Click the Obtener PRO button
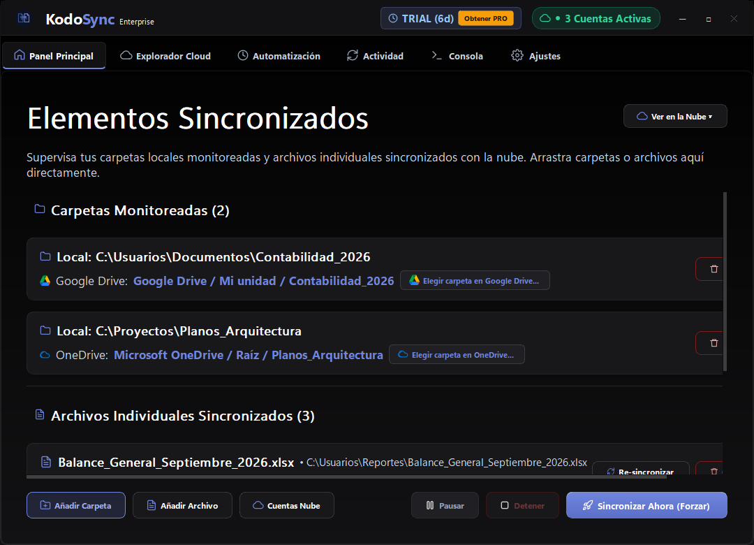Viewport: 754px width, 545px height. coord(486,18)
